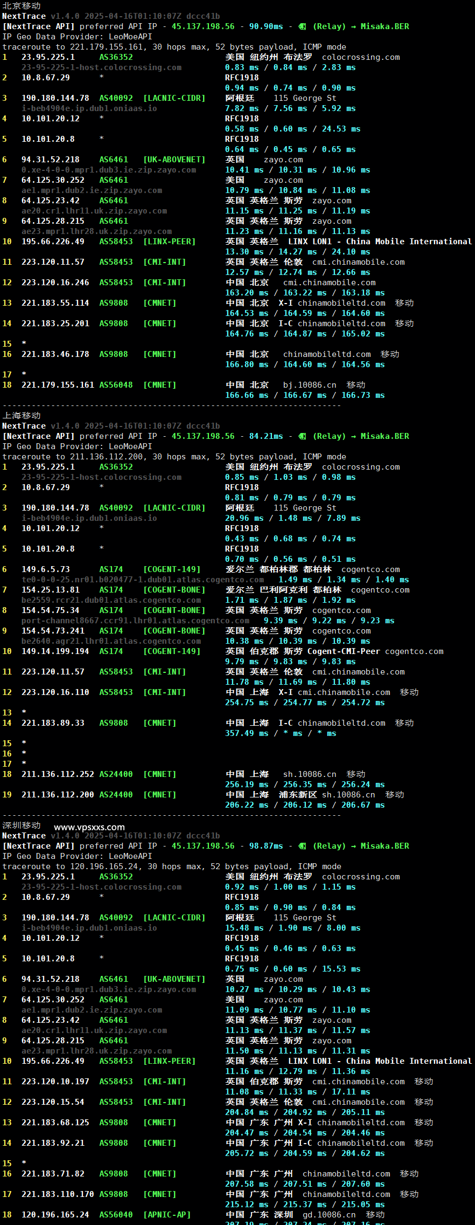Click hostname te0-0-0-25.nr01.b020477-1.dub01.atlas.cogentco.com
Image resolution: width=475 pixels, height=1225 pixels.
143,580
